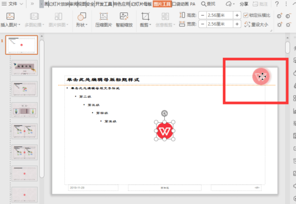Decrease width with the minus button
Screen dimensions: 296x204
[x=203, y=24]
